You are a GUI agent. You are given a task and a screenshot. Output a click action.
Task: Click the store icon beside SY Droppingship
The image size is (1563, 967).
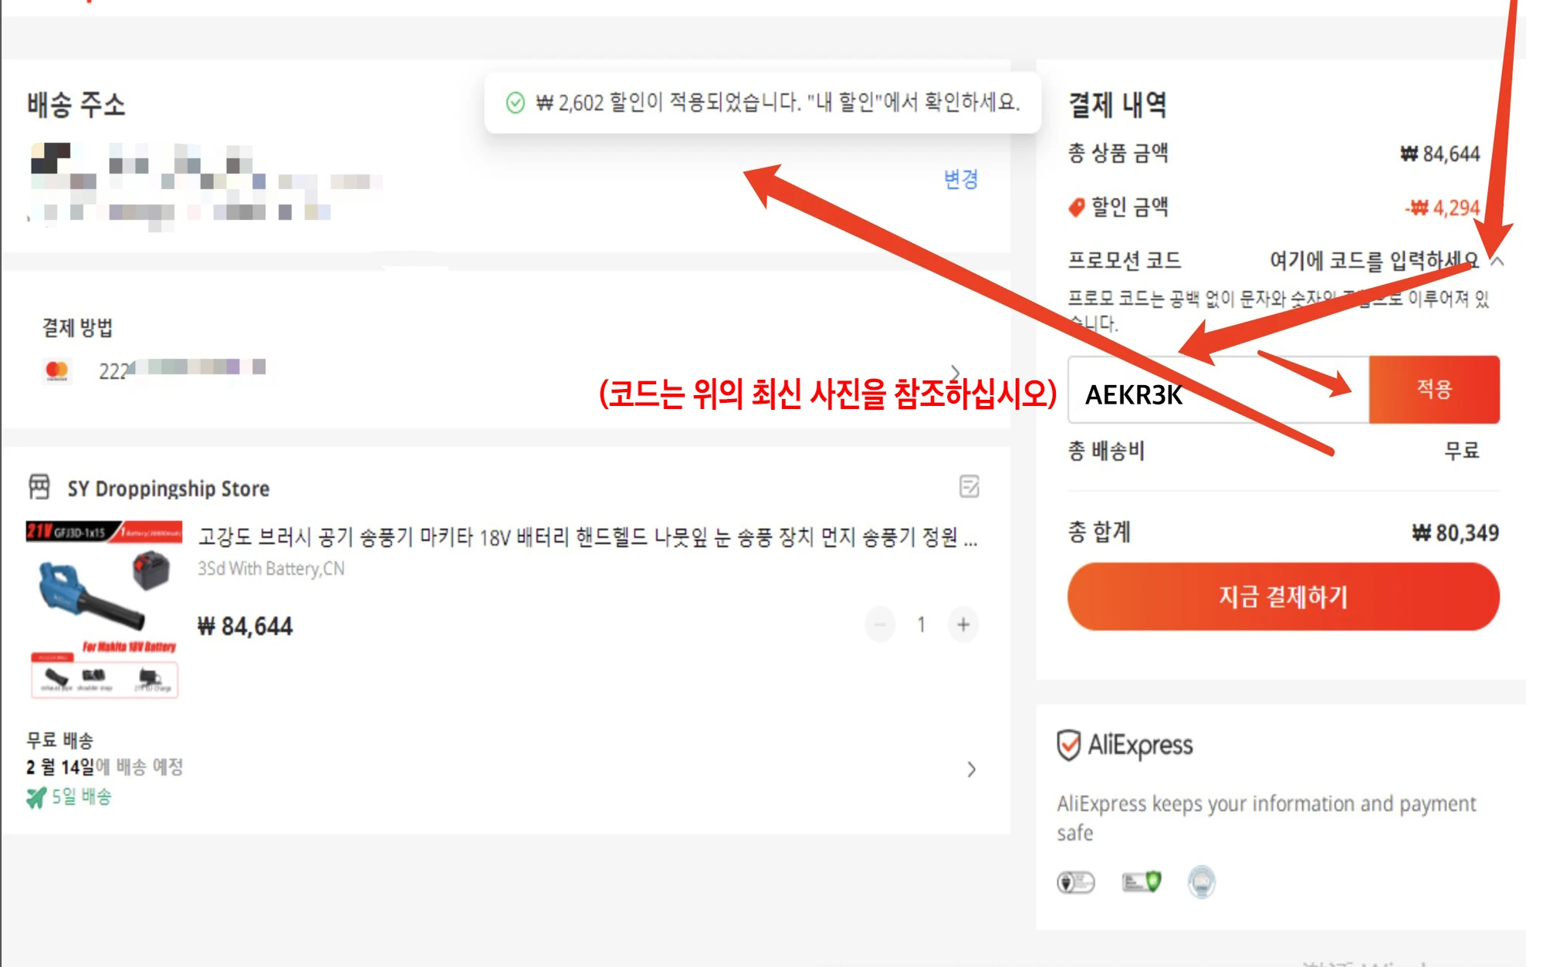pos(39,487)
